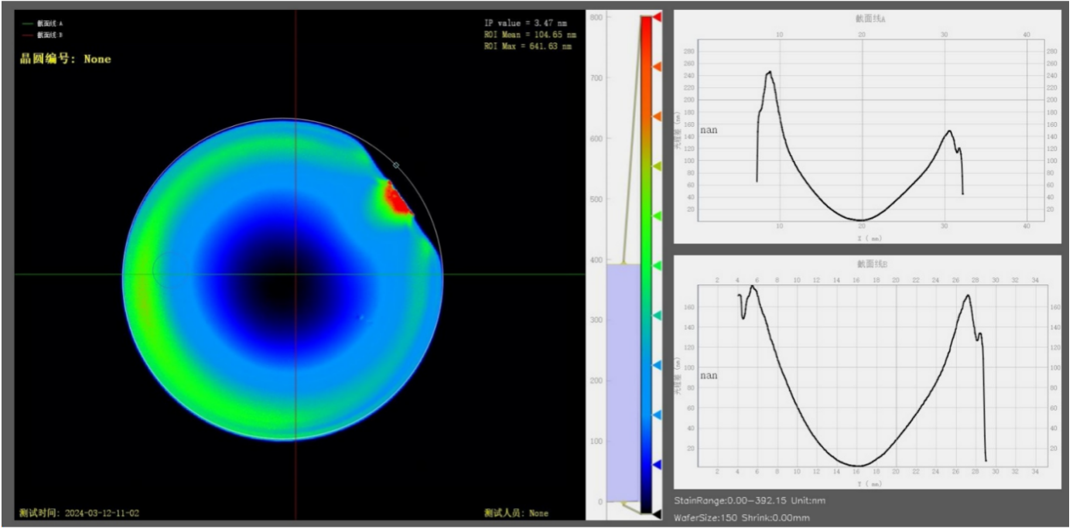Click the lavender stain range selection box
Image resolution: width=1073 pixels, height=529 pixels.
(x=623, y=383)
